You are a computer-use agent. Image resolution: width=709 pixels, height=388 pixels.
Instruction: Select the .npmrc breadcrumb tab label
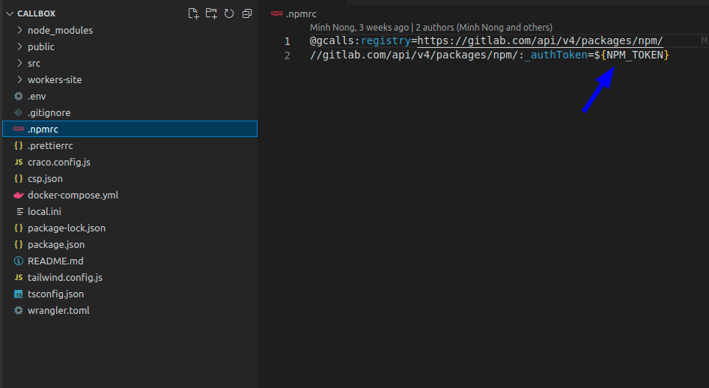302,13
